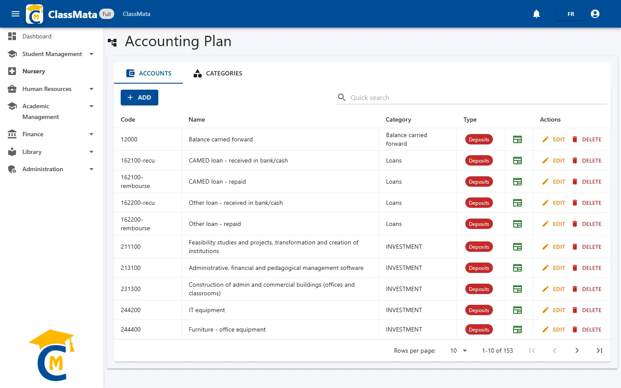Click the Human Resources briefcase icon
621x388 pixels.
12,89
